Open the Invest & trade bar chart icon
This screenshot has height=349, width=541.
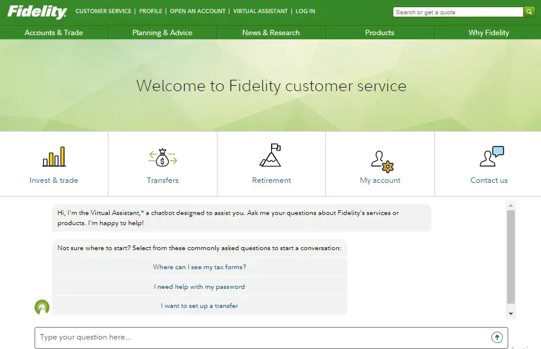[54, 157]
